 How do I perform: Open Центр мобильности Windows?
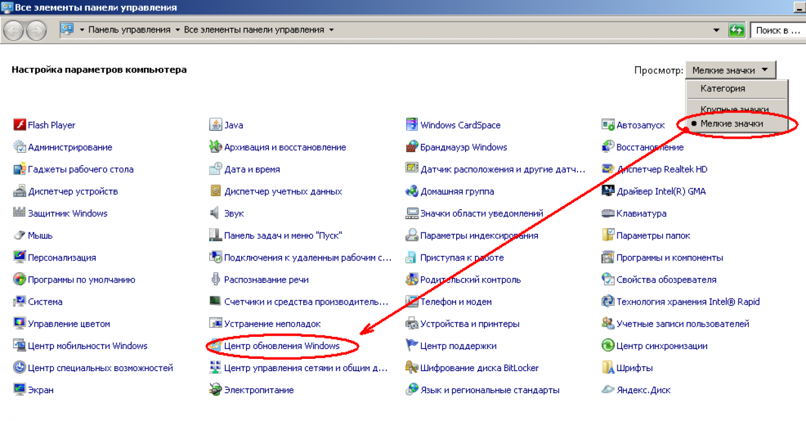click(x=87, y=346)
